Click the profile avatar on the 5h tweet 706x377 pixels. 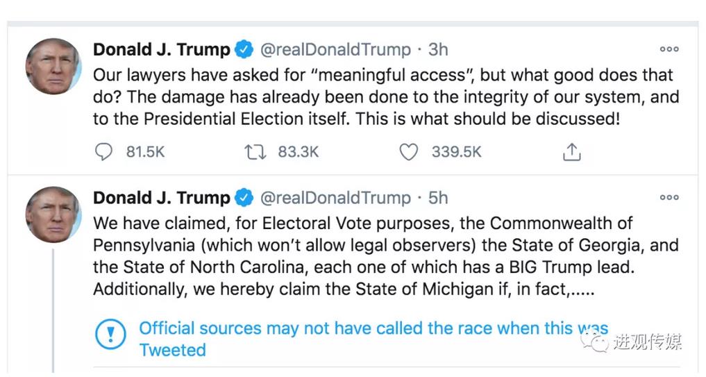click(x=53, y=215)
